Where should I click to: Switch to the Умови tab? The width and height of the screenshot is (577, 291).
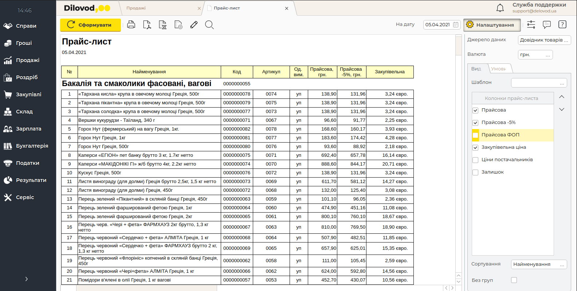tap(499, 69)
